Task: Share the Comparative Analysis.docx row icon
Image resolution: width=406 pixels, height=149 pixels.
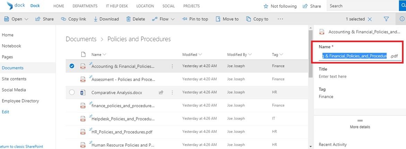Action: 161,92
